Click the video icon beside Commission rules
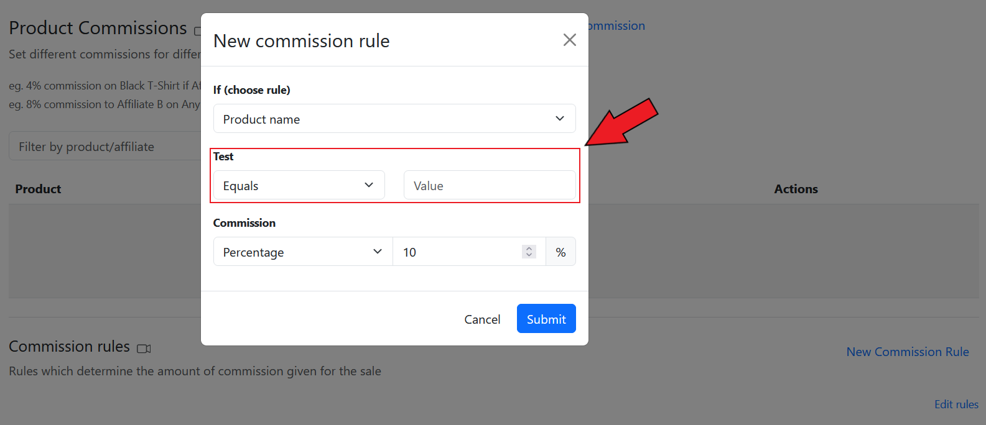Screen dimensions: 986x425 pos(144,349)
